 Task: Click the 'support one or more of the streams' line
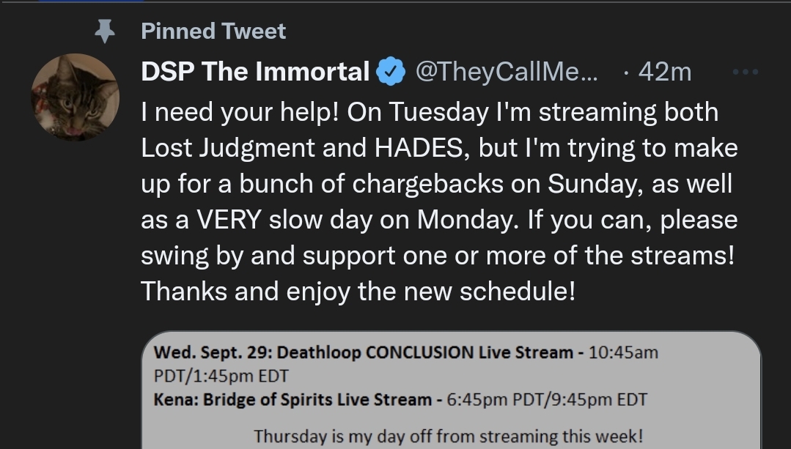coord(438,256)
